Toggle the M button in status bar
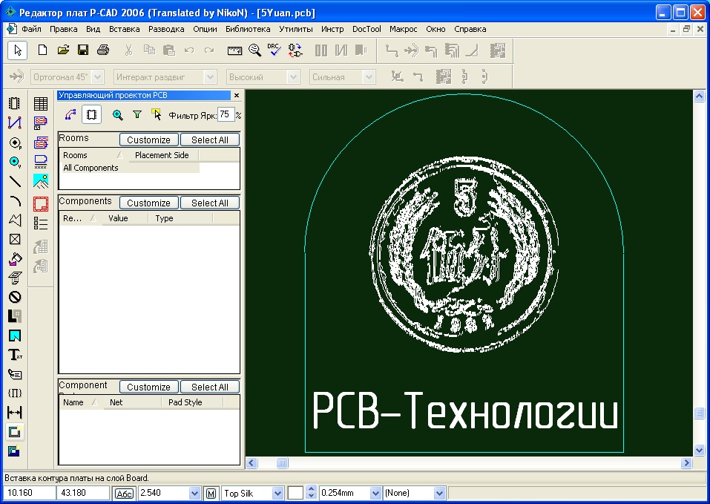The image size is (710, 504). click(211, 494)
